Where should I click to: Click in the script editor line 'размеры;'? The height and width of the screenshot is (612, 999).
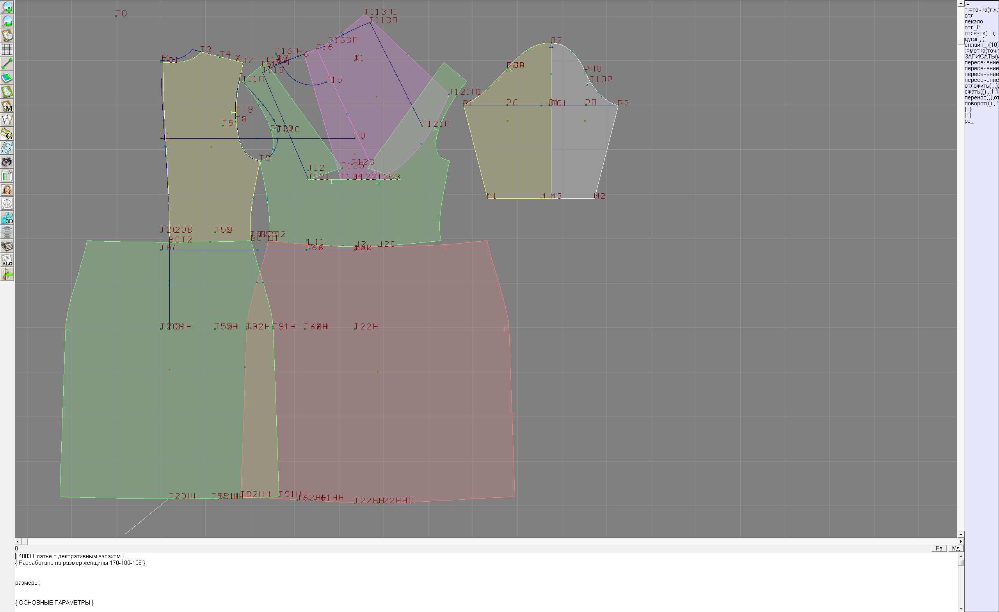click(x=28, y=583)
